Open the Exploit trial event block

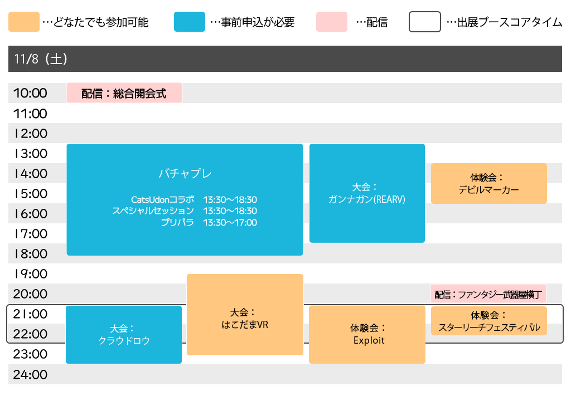click(x=368, y=334)
